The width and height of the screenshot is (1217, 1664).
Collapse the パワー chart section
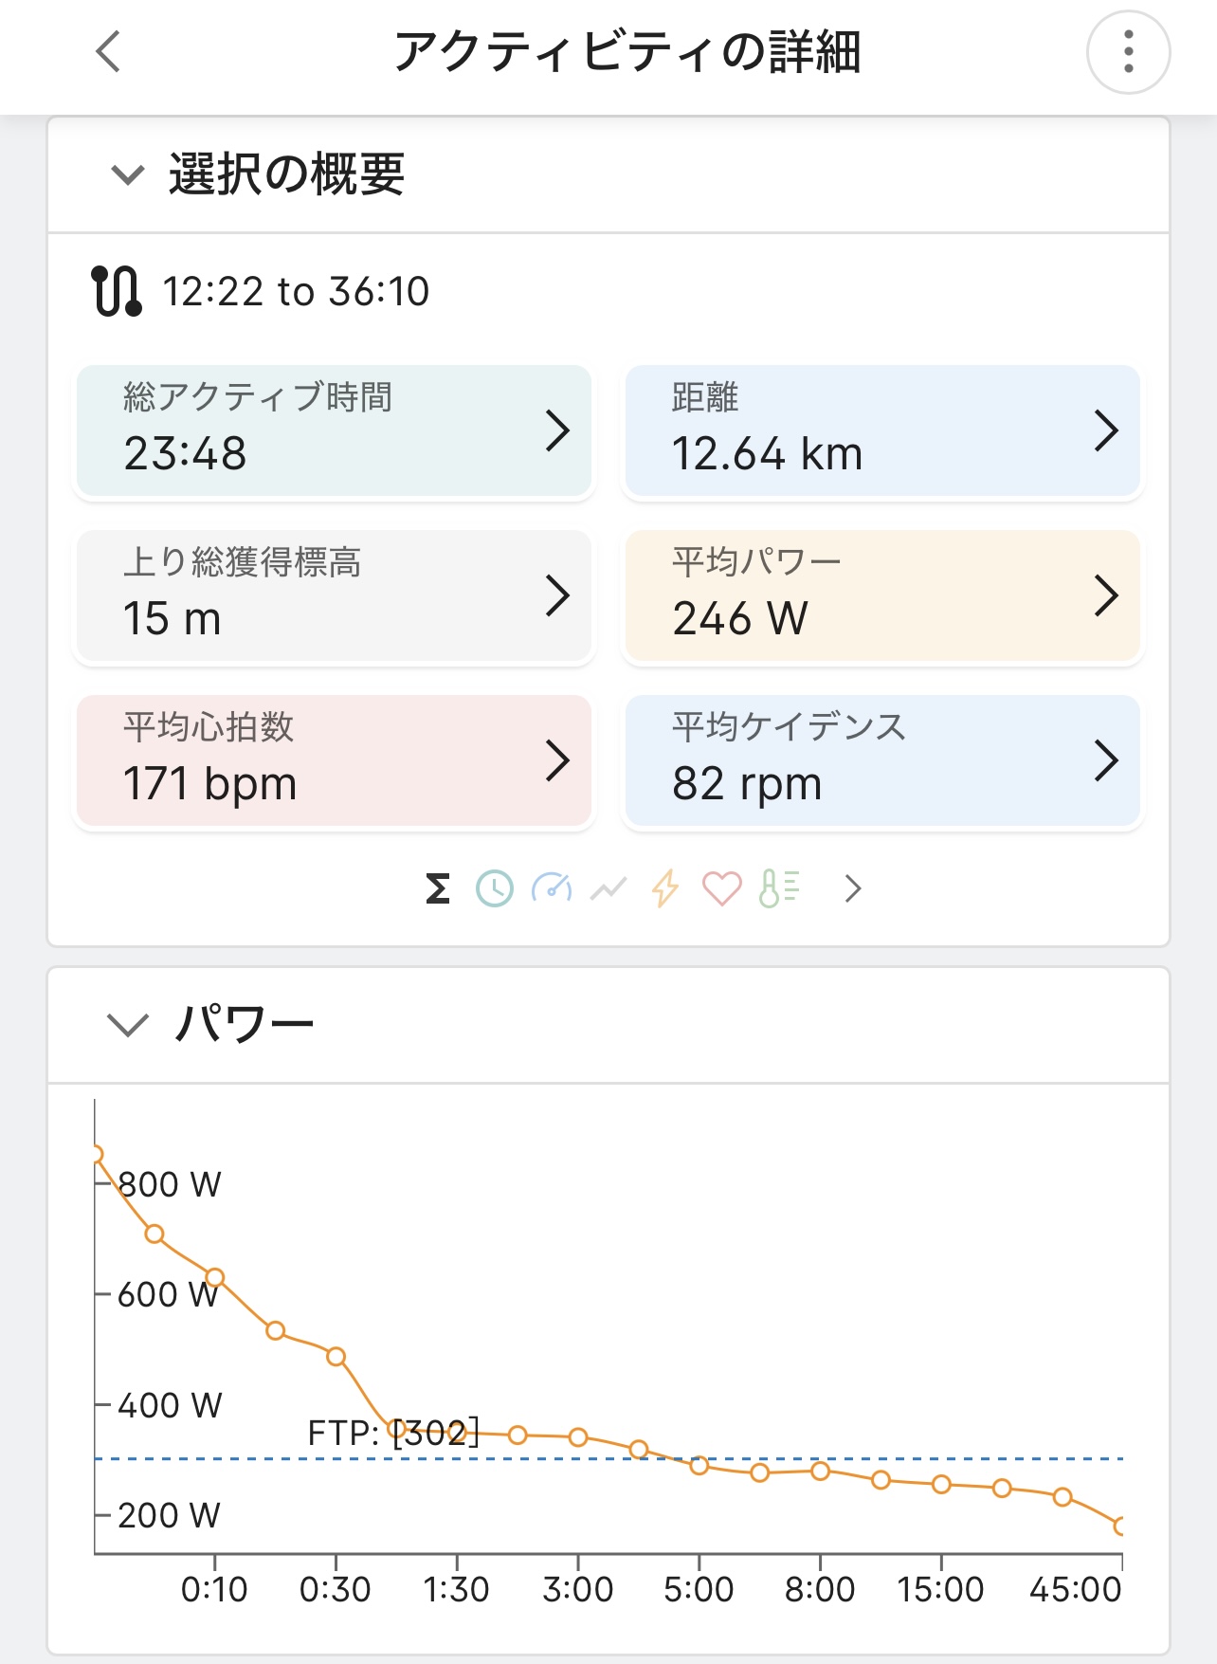click(128, 1025)
